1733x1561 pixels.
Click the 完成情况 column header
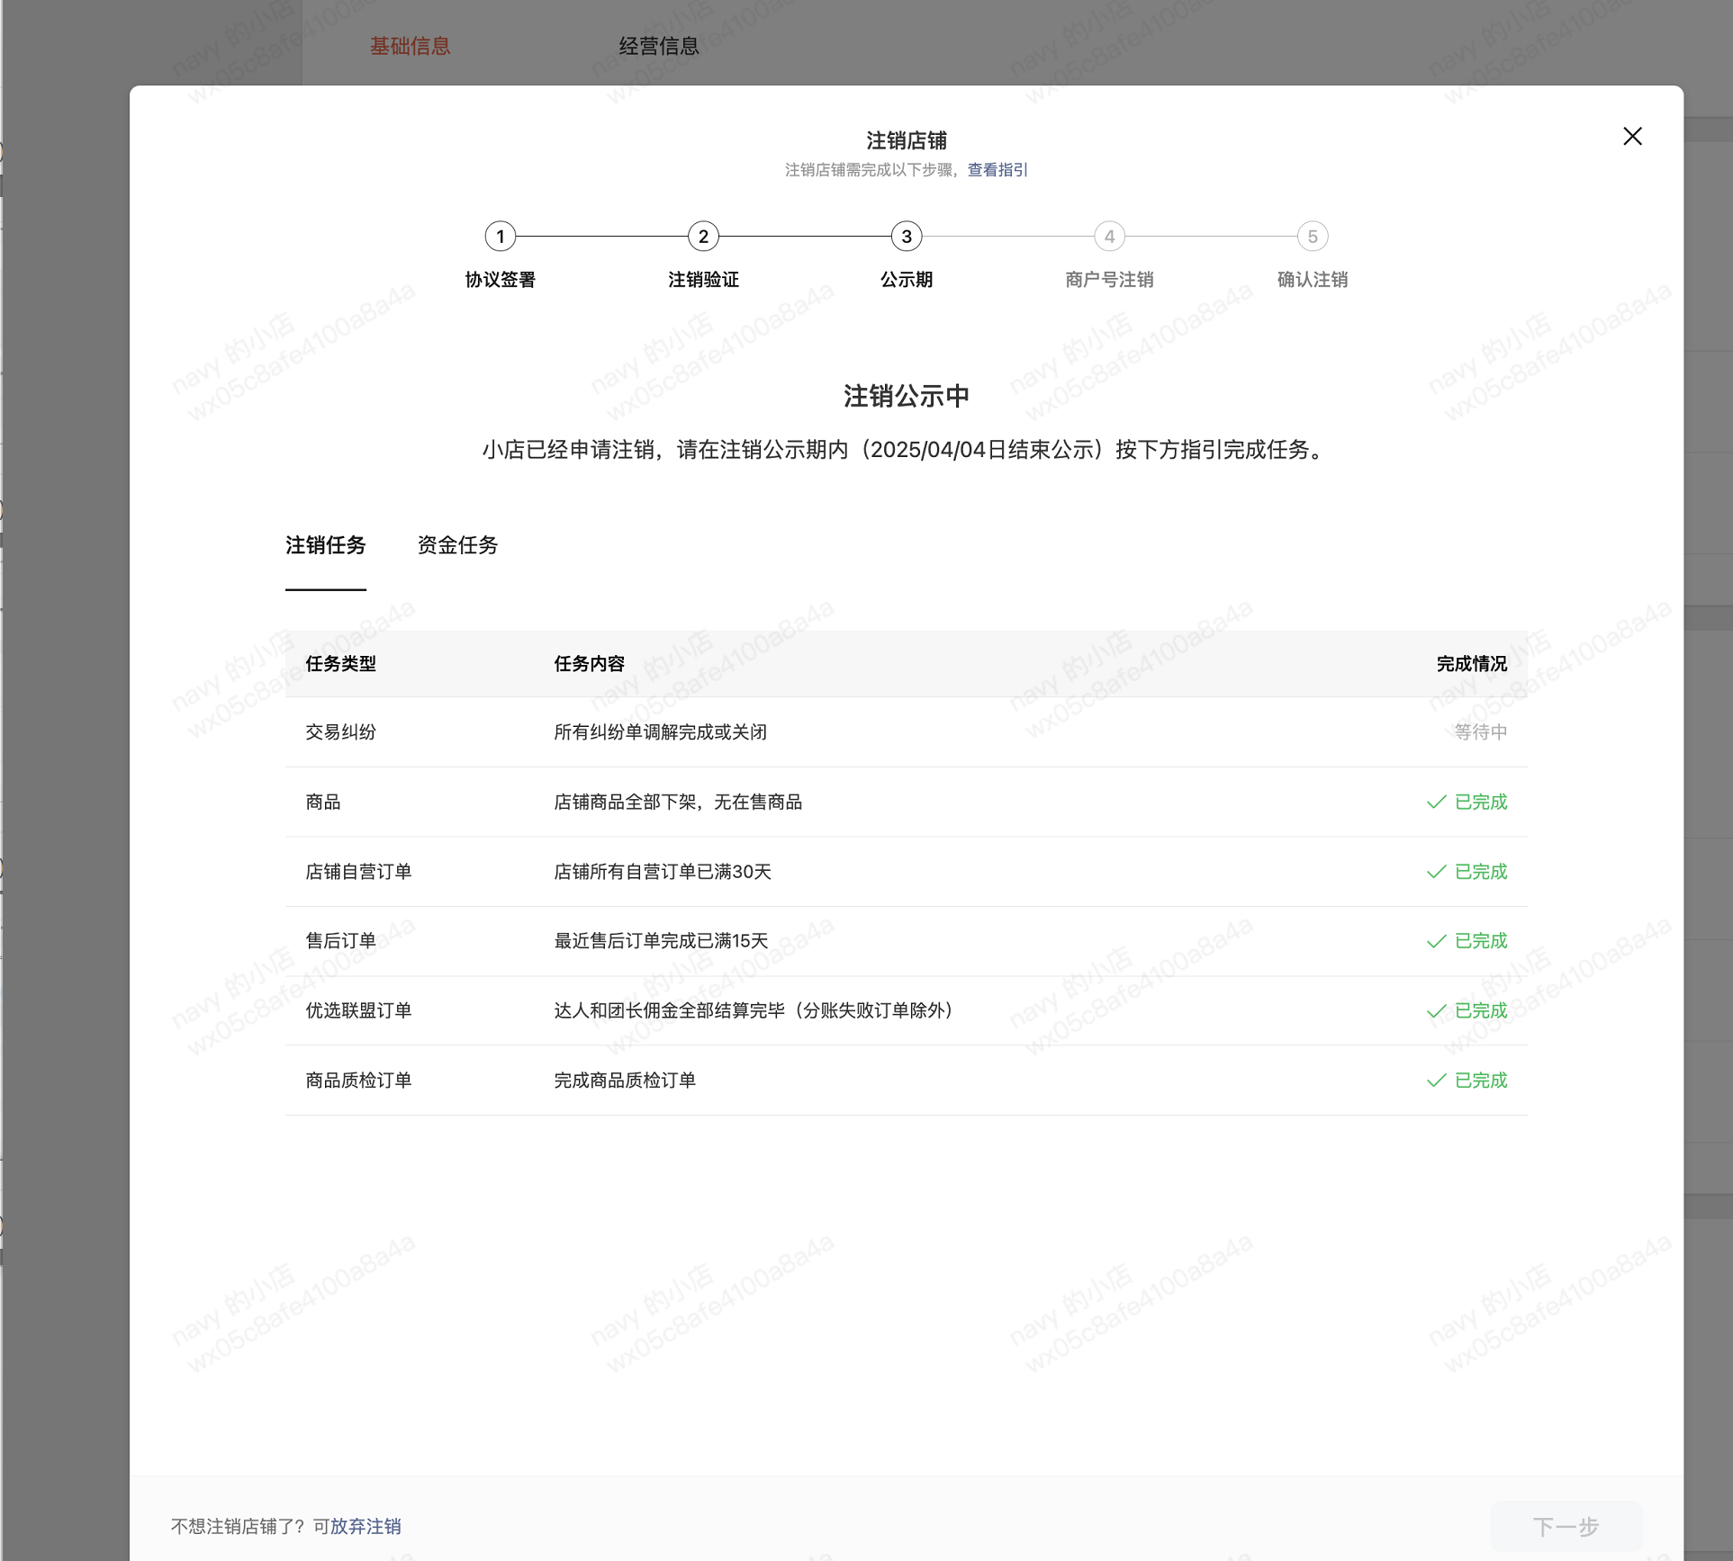1472,664
